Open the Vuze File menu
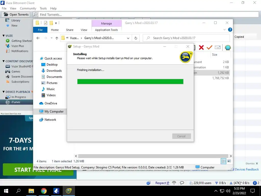Image resolution: width=261 pixels, height=196 pixels. point(4,8)
